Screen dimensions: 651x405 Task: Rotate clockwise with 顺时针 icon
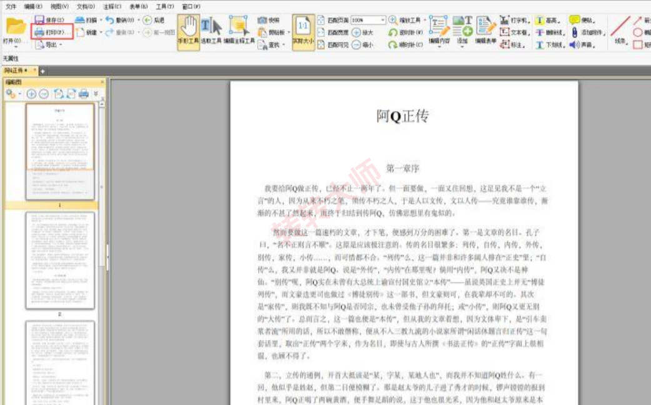[393, 44]
